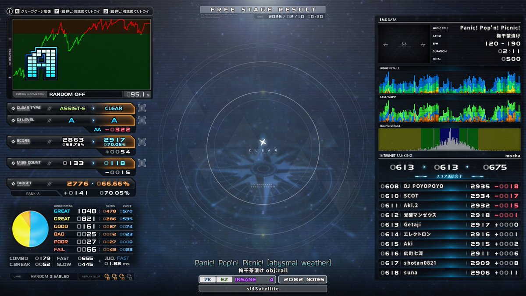Click the FREE STAGE RESULT header
526x296 pixels.
tap(263, 9)
